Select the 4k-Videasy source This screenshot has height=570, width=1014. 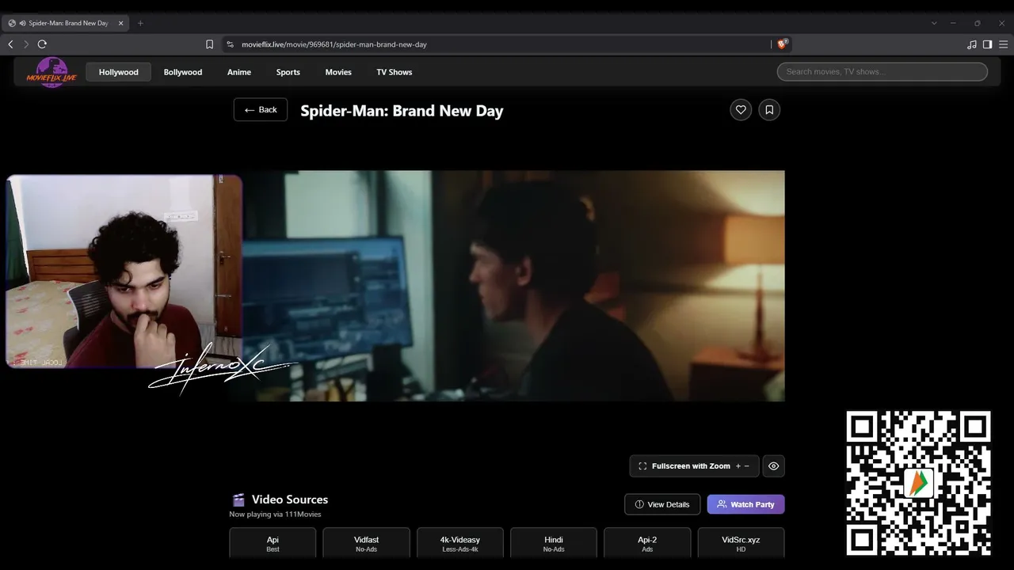(460, 543)
